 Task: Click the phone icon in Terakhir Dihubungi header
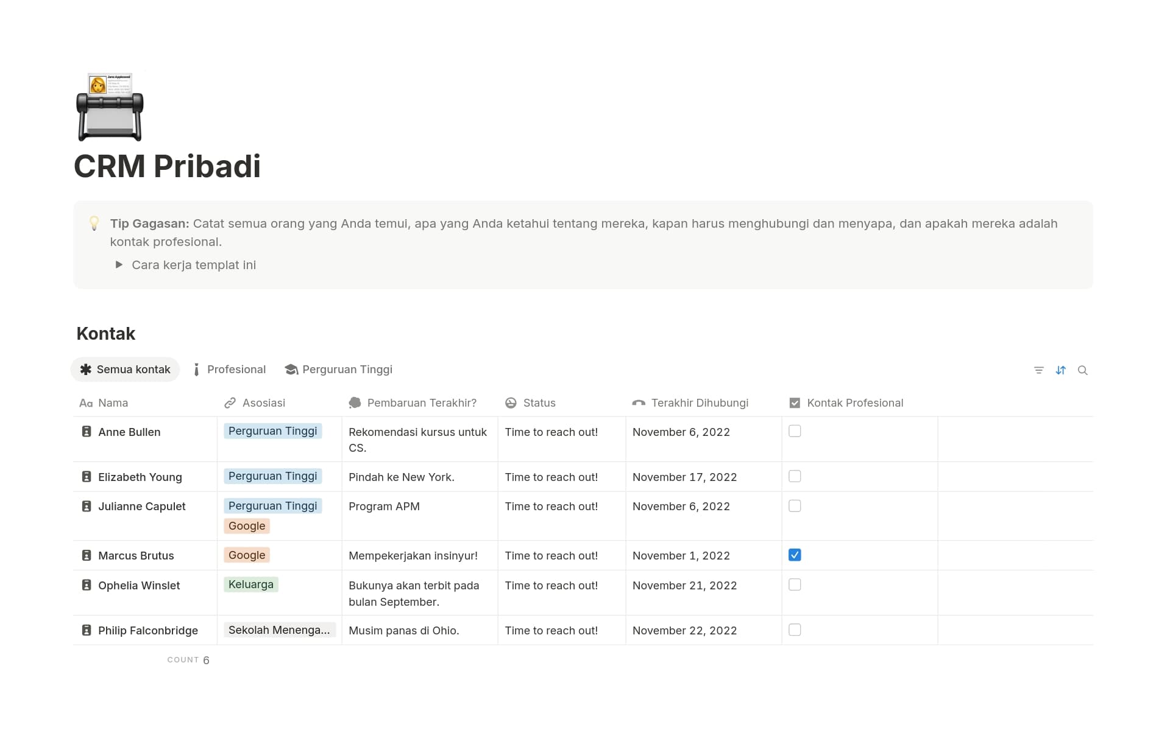[639, 403]
